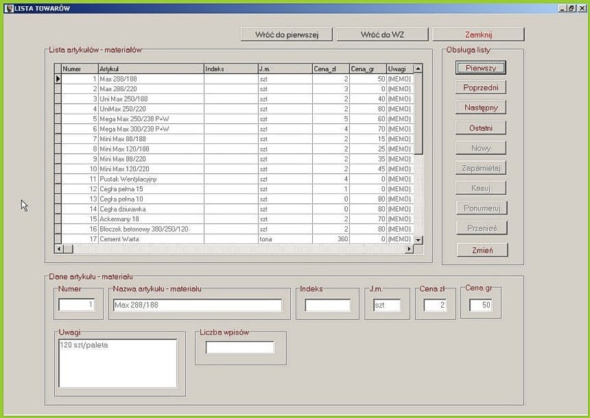Go to first record with Pierwszy
590x418 pixels.
(481, 68)
